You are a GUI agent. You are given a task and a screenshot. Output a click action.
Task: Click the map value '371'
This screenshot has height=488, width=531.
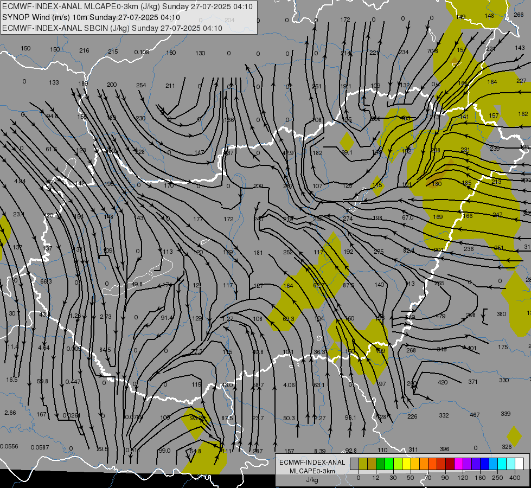pyautogui.click(x=473, y=382)
